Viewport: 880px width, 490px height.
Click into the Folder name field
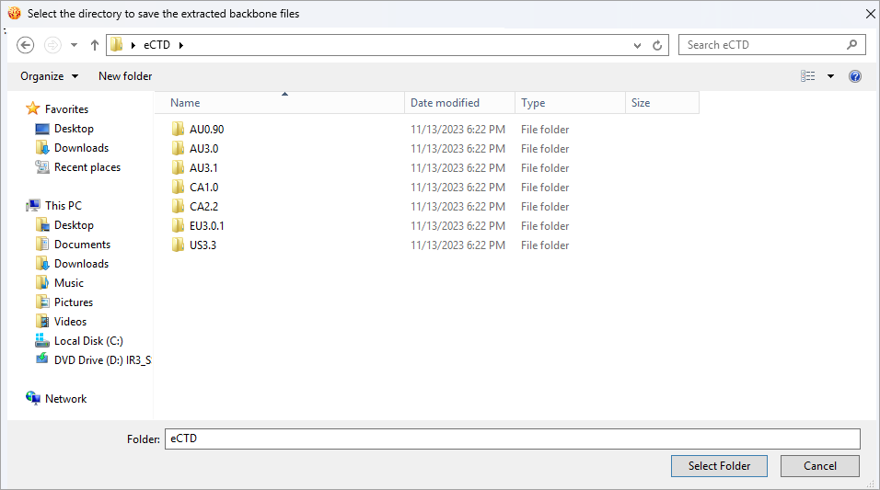(x=512, y=439)
